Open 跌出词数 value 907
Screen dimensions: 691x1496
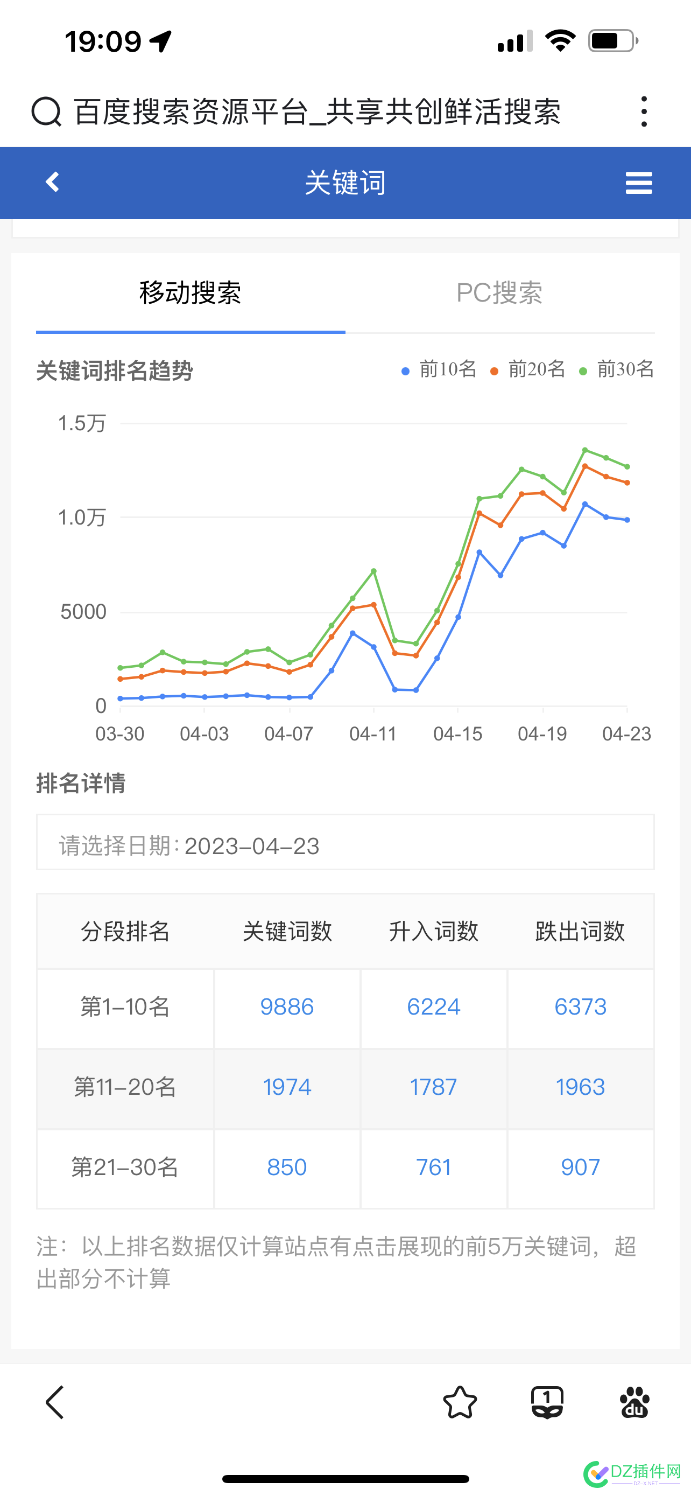[580, 1167]
